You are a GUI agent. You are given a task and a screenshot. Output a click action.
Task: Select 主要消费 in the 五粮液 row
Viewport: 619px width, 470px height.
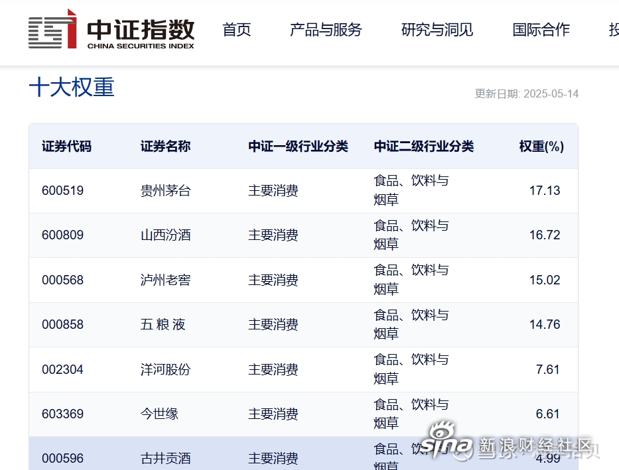tap(273, 325)
